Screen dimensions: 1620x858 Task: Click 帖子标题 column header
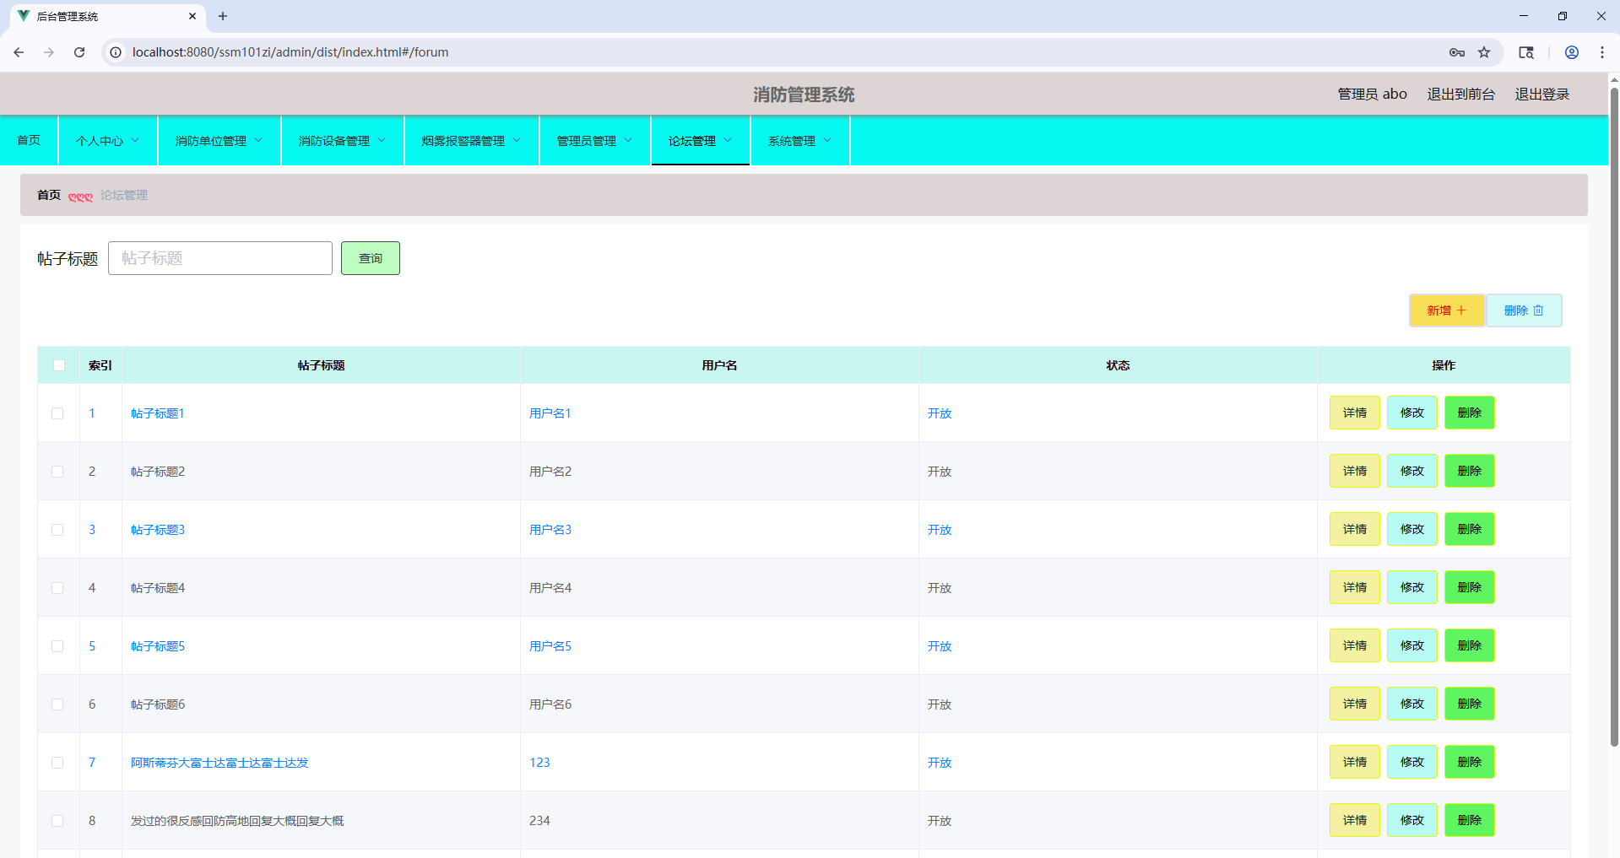coord(321,365)
